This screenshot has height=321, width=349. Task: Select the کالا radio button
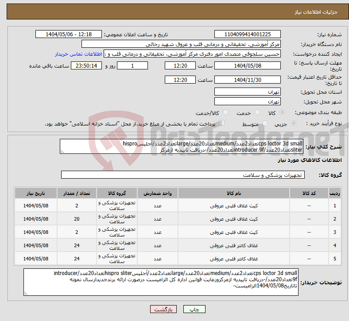[x=282, y=112]
